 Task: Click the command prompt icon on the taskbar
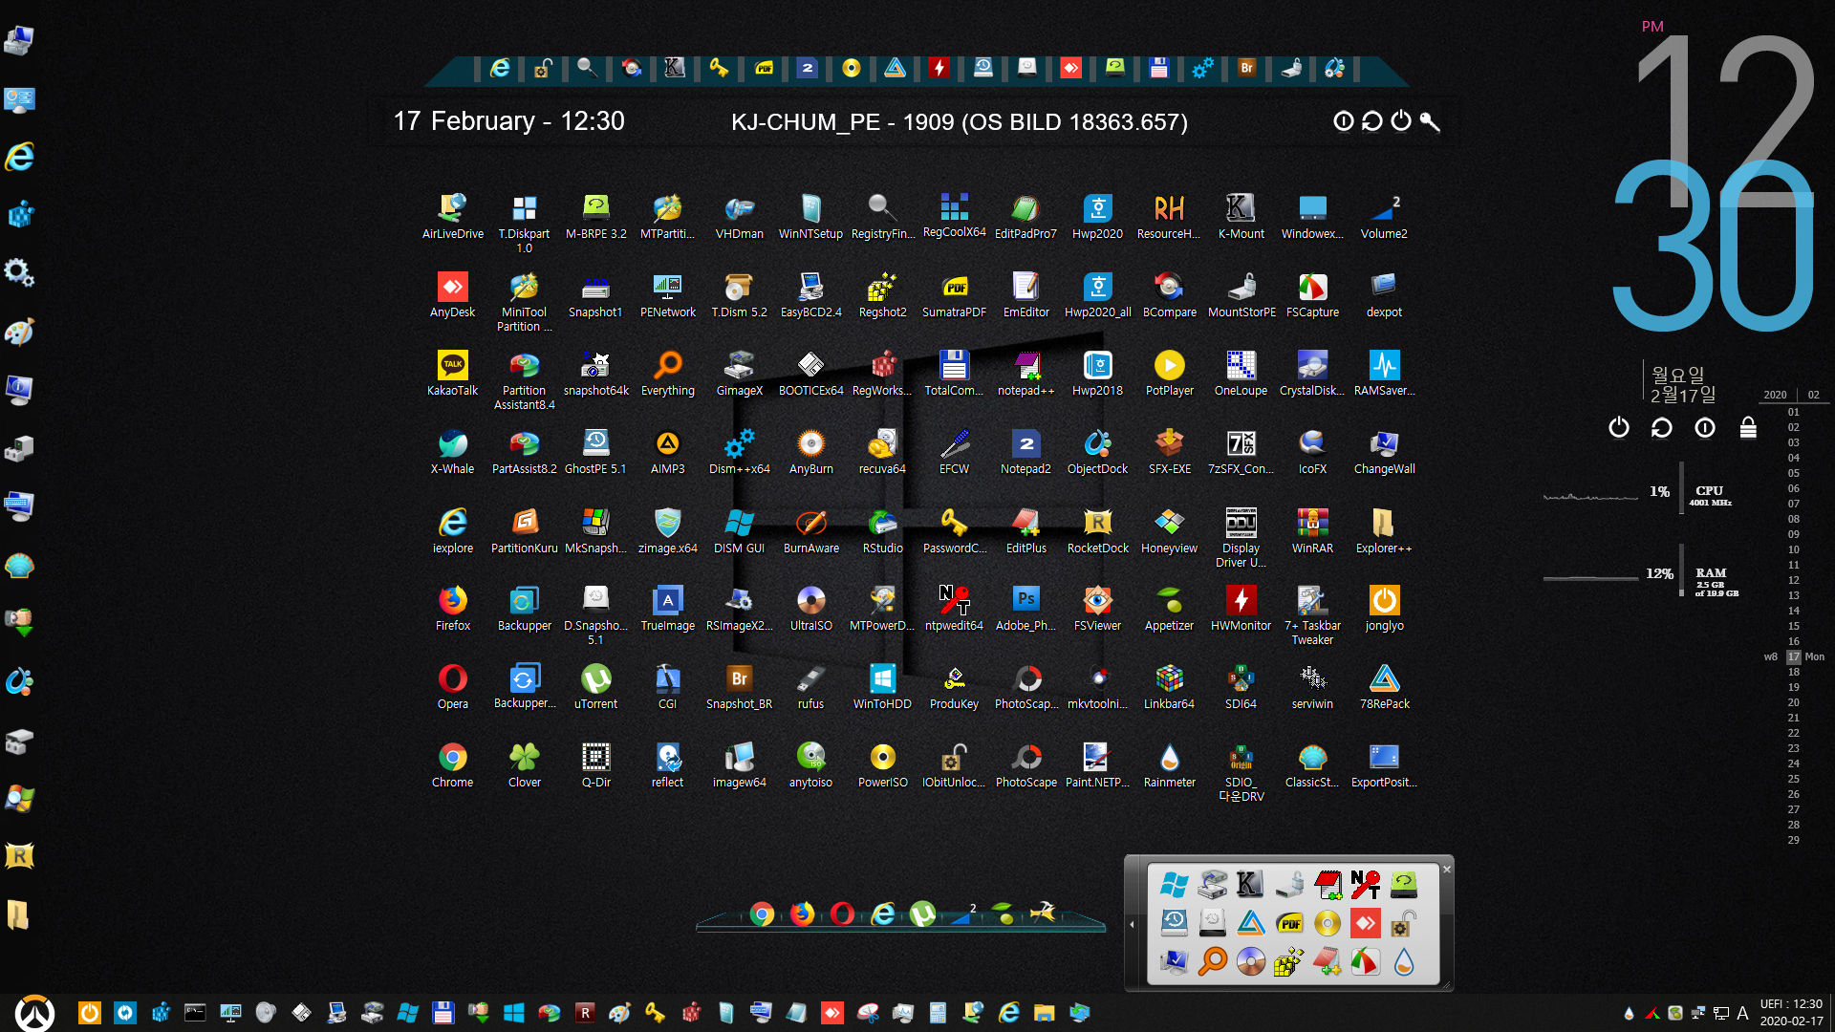(195, 1013)
